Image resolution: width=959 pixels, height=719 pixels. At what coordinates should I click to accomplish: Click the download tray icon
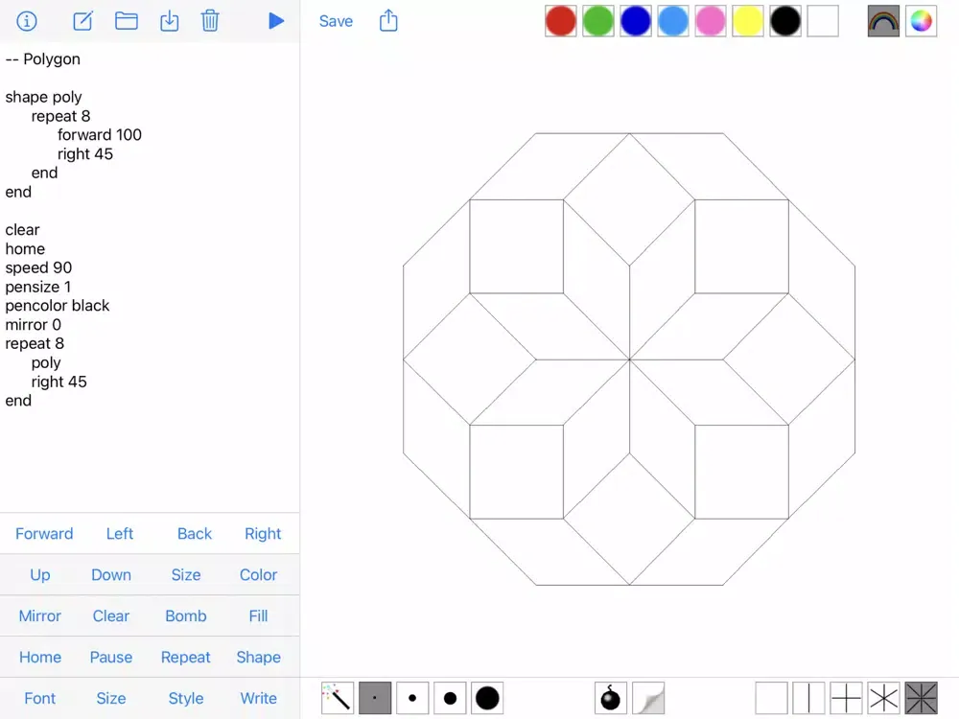pos(170,21)
